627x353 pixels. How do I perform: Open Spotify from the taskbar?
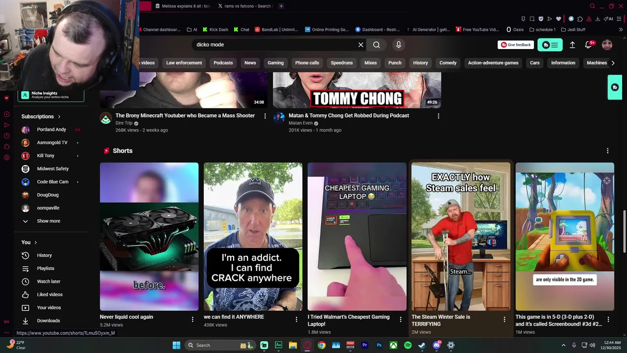click(x=408, y=345)
